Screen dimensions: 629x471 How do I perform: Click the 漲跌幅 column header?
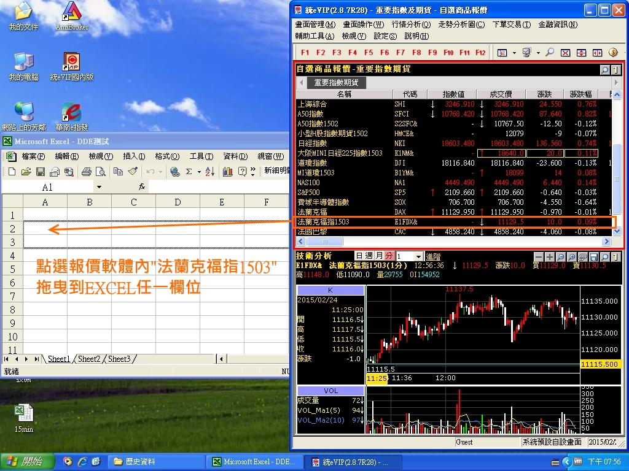click(580, 94)
